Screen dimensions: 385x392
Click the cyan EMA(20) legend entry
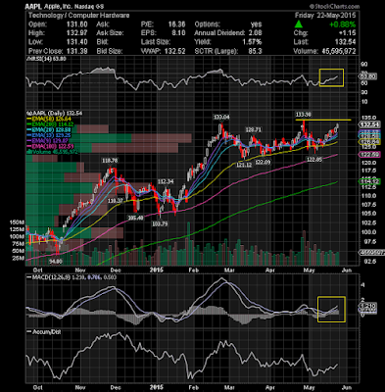[x=49, y=129]
